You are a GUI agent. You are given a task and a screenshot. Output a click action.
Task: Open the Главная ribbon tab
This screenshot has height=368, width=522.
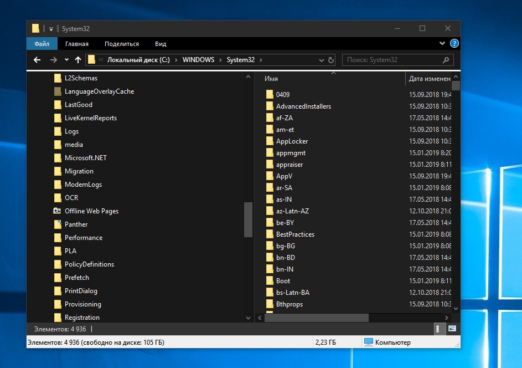pos(77,44)
